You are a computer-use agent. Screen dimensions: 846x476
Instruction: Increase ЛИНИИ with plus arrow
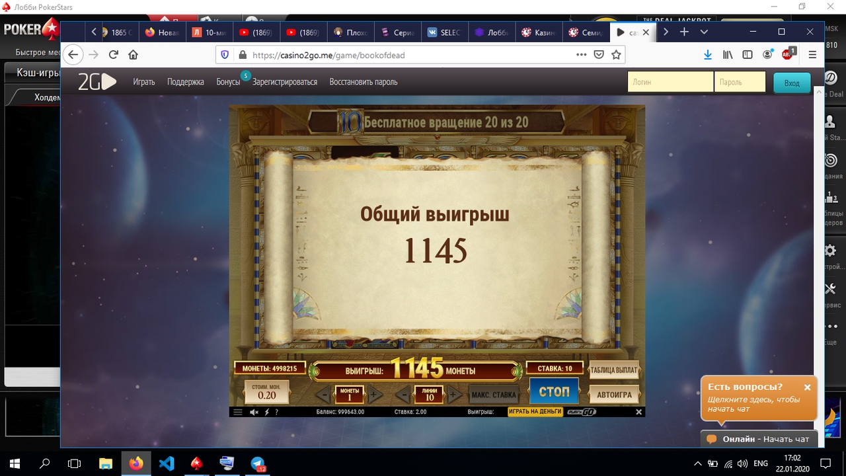[453, 395]
